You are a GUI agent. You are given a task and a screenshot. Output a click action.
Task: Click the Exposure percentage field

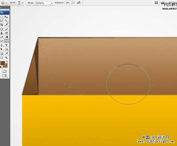[x=68, y=3]
